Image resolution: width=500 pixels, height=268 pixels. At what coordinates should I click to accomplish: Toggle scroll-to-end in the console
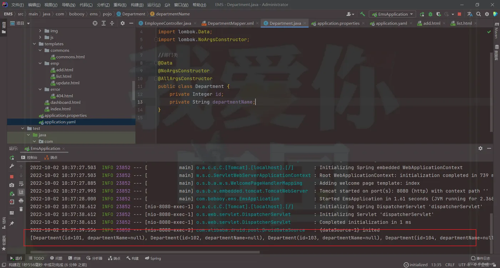pyautogui.click(x=21, y=192)
